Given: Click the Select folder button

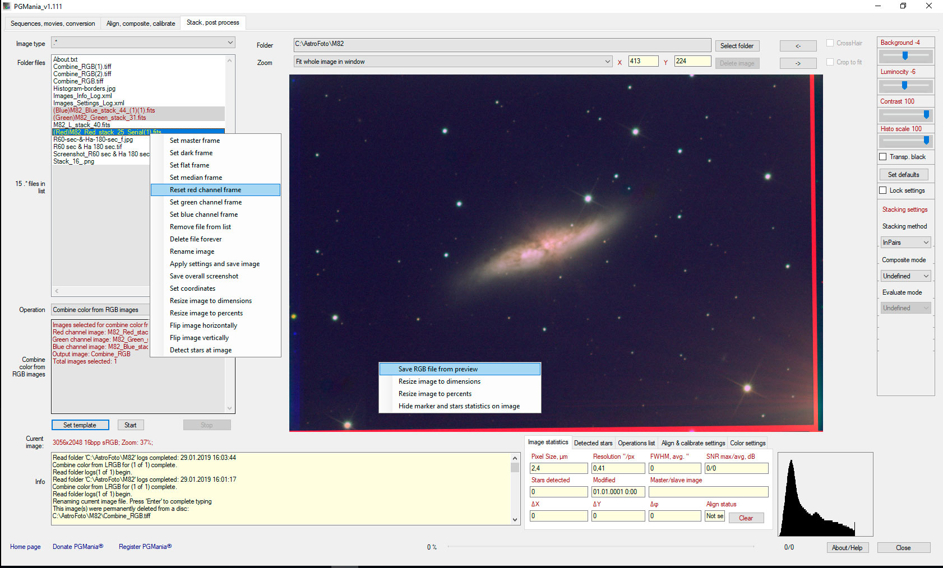Looking at the screenshot, I should (737, 46).
